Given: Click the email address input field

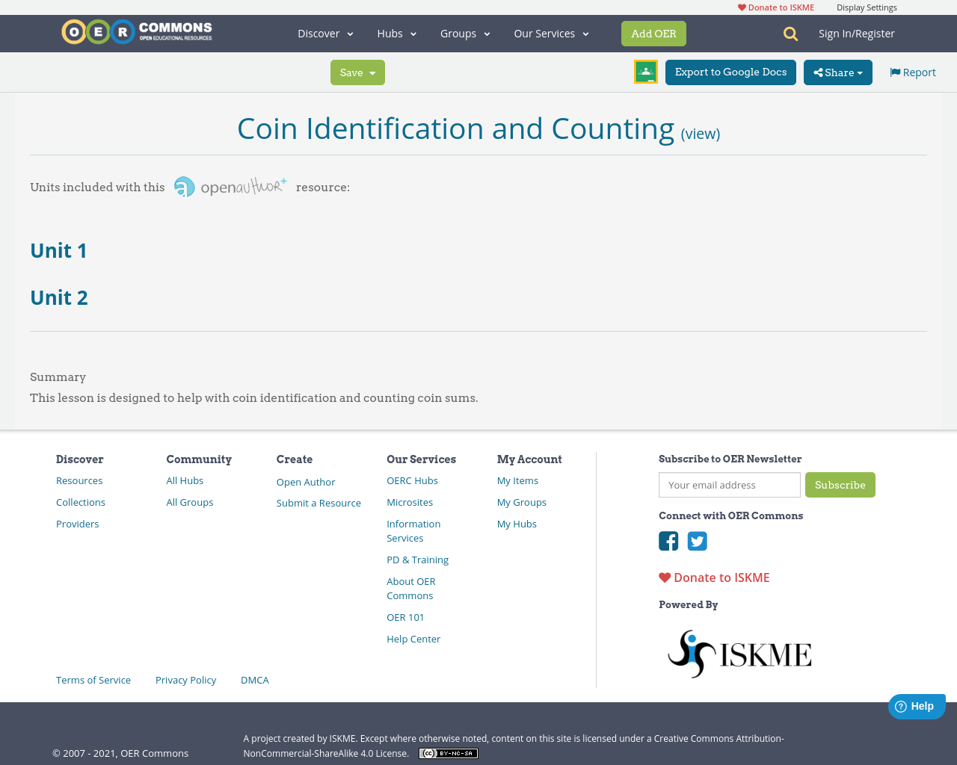Looking at the screenshot, I should (x=729, y=484).
